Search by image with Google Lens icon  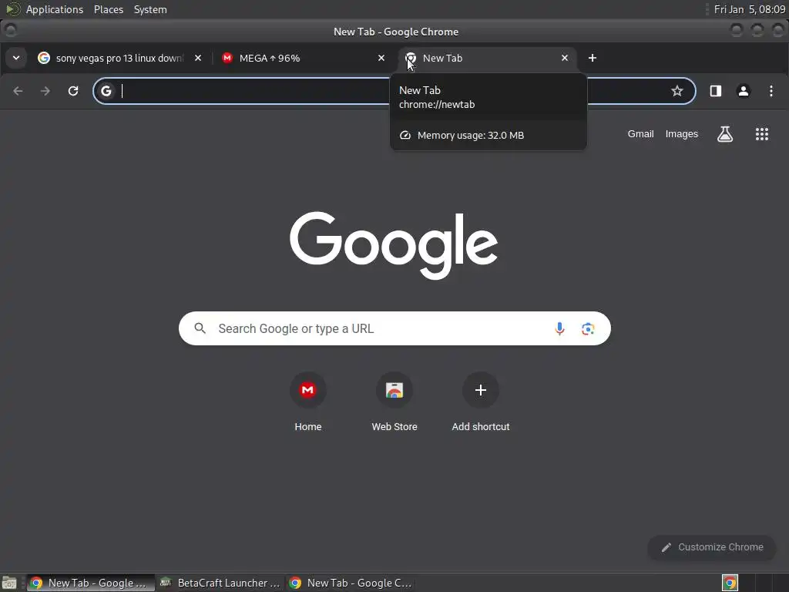point(588,328)
